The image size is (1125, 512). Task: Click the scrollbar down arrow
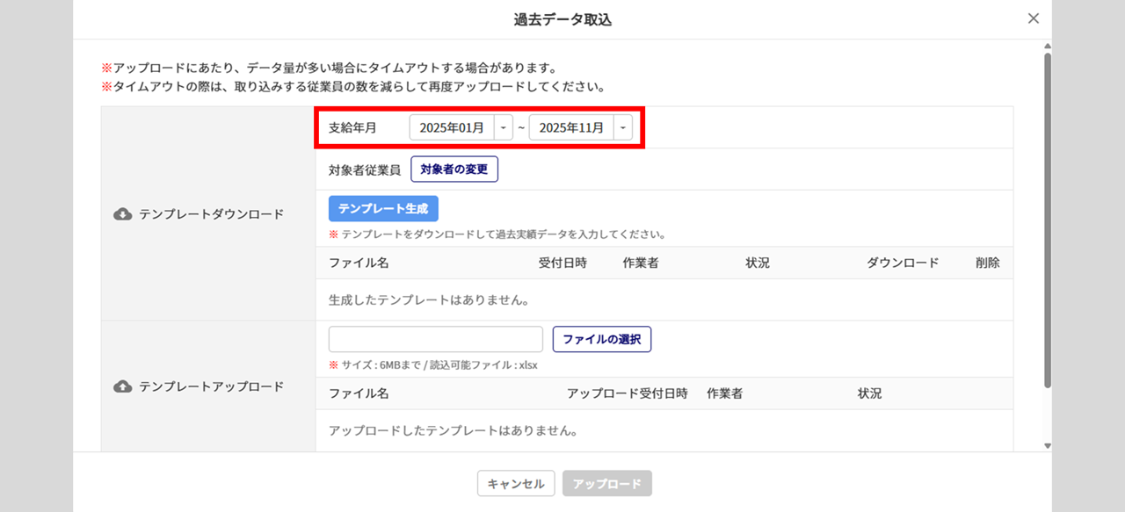point(1047,445)
